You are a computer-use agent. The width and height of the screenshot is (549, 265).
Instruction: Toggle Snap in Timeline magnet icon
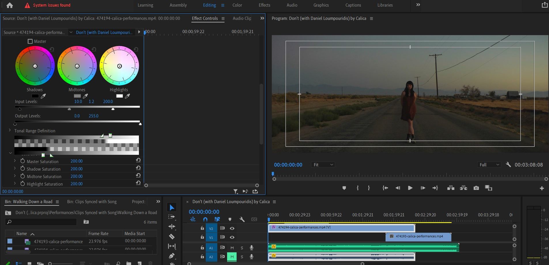(x=205, y=219)
